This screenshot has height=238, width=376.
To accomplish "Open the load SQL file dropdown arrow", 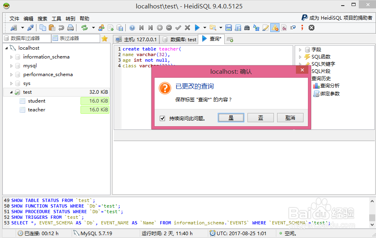I will (x=221, y=28).
